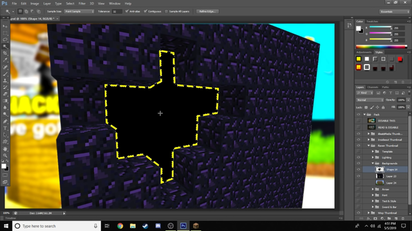Open the Select menu

(x=70, y=4)
